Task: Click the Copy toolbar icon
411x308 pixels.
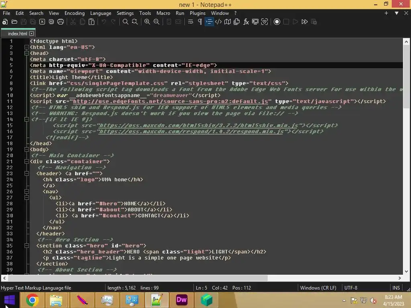Action: coord(82,22)
